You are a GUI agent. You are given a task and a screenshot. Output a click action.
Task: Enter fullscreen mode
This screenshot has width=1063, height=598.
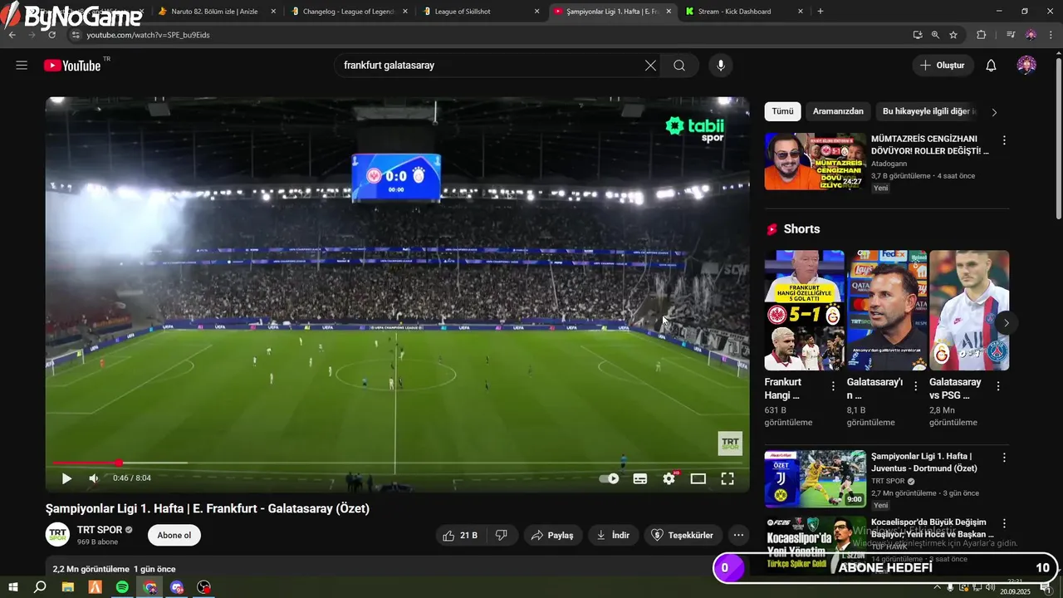tap(727, 478)
